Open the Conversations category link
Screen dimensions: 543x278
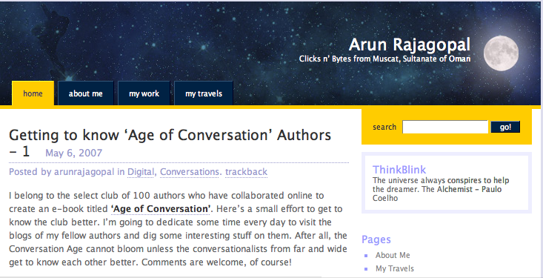pyautogui.click(x=190, y=171)
